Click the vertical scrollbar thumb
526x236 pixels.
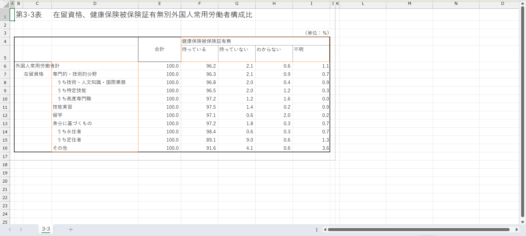522,110
